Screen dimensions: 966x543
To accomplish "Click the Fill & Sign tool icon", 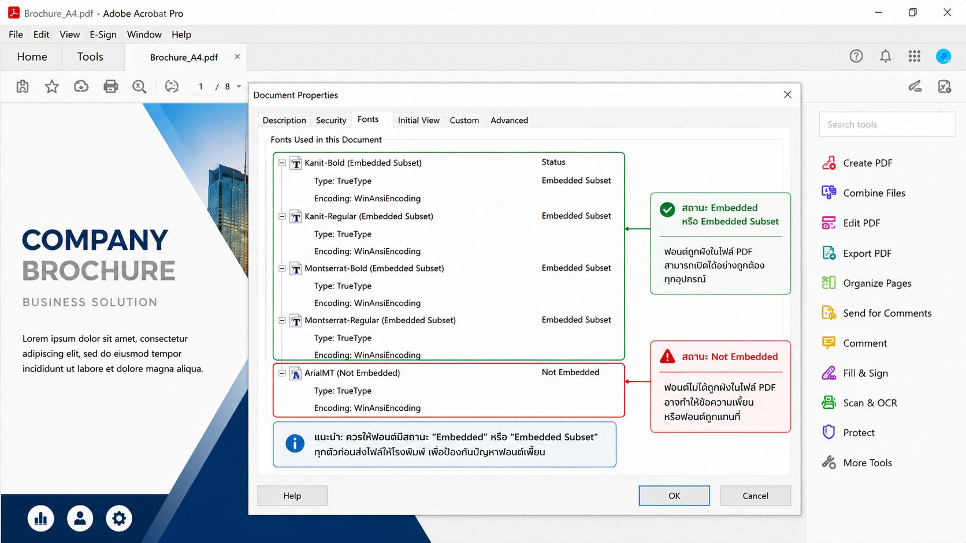I will 829,373.
